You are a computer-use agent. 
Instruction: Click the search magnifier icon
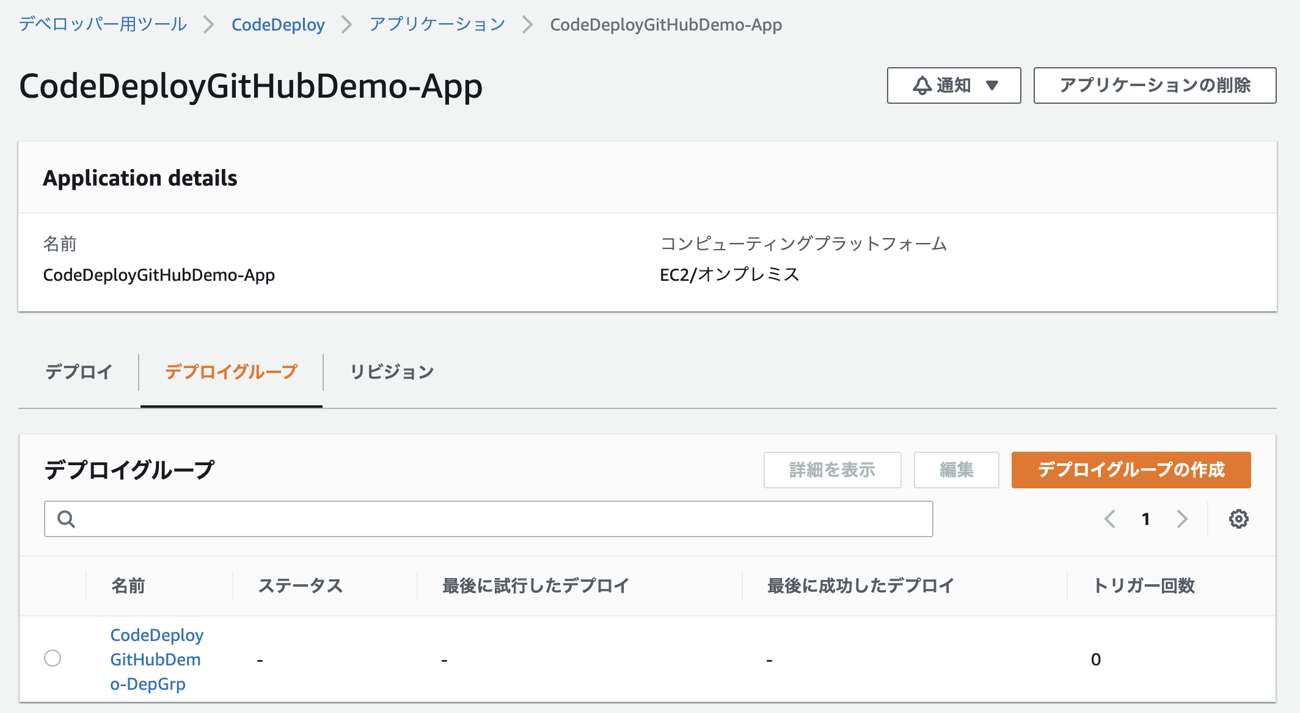pyautogui.click(x=66, y=519)
